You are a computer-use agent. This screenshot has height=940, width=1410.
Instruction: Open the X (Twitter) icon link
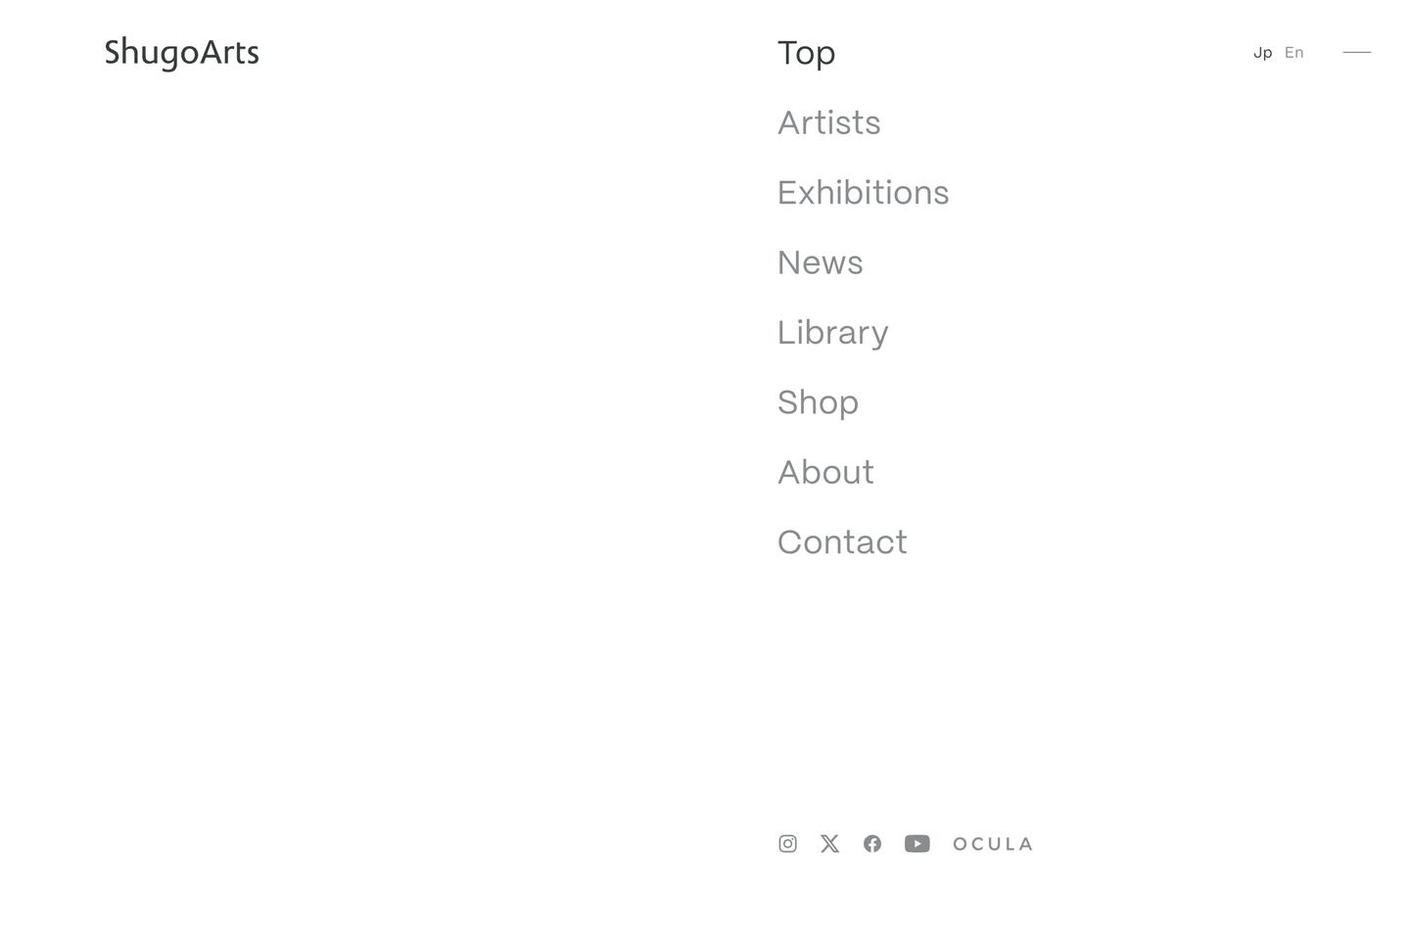pyautogui.click(x=830, y=844)
